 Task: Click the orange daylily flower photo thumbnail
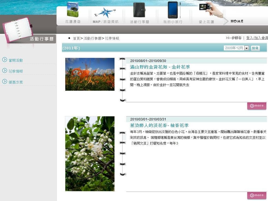point(89,74)
